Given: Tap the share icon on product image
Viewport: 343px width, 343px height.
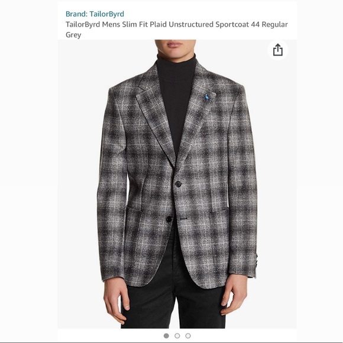Looking at the screenshot, I should pos(277,50).
